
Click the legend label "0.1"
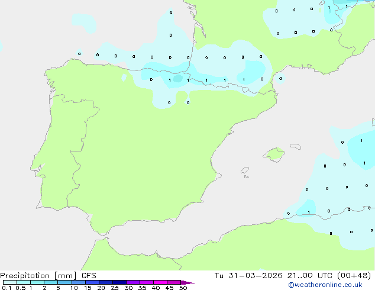(x=7, y=288)
